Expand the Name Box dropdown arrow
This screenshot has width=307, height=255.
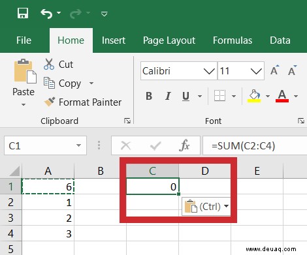tap(78, 145)
